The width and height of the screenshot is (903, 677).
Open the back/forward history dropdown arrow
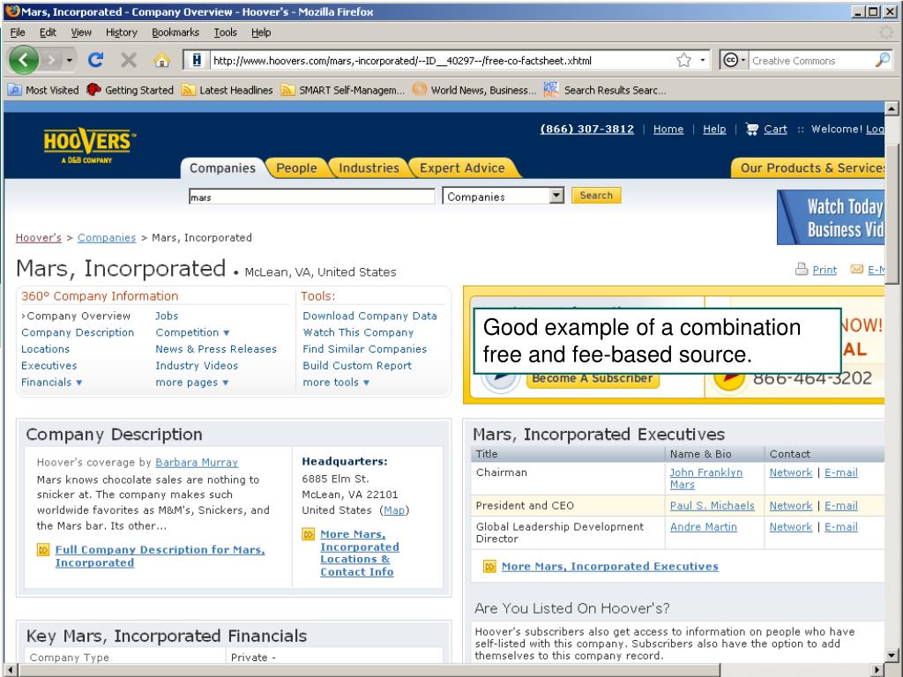coord(69,60)
